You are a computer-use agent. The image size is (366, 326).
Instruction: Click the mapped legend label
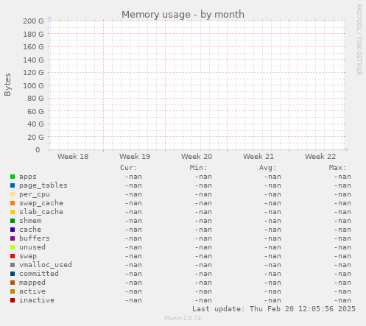point(32,283)
